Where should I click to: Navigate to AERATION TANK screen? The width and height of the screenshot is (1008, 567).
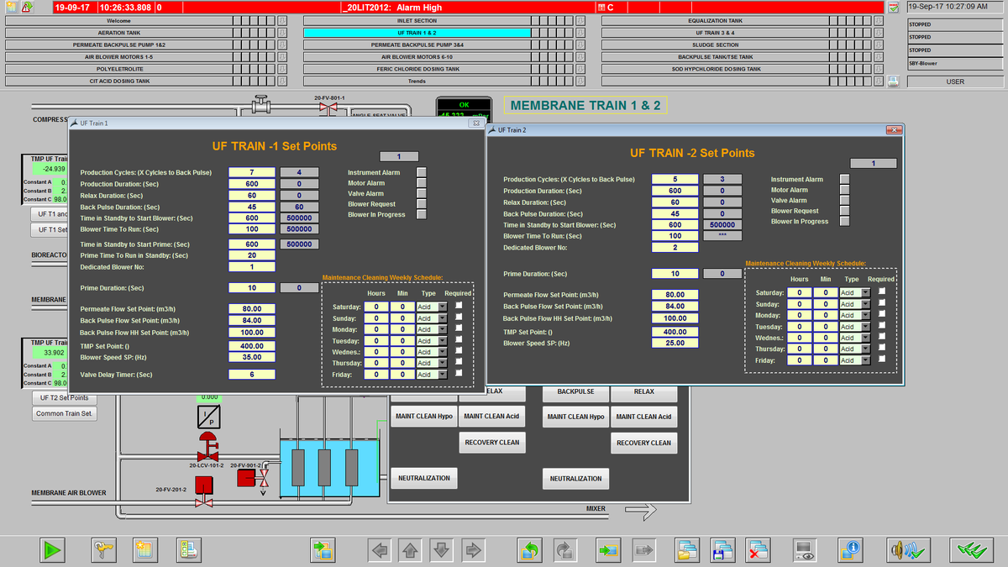(x=118, y=32)
